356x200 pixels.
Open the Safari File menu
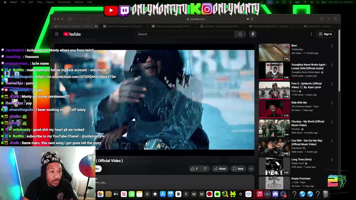point(23,2)
